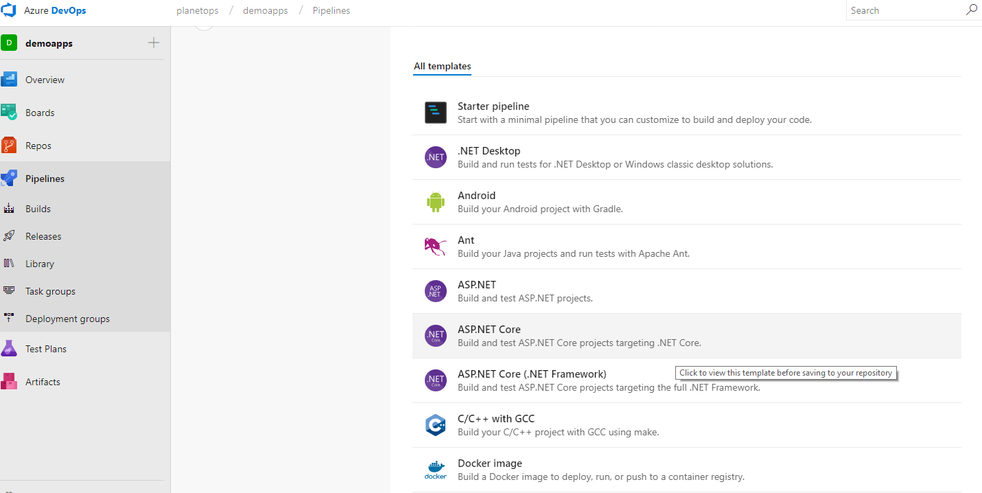The height and width of the screenshot is (493, 982).
Task: Select the .NET Desktop template title
Action: point(489,151)
